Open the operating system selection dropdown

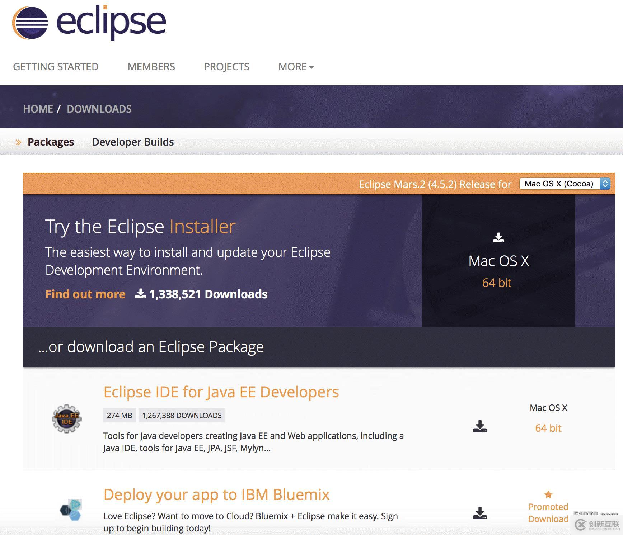pyautogui.click(x=564, y=184)
